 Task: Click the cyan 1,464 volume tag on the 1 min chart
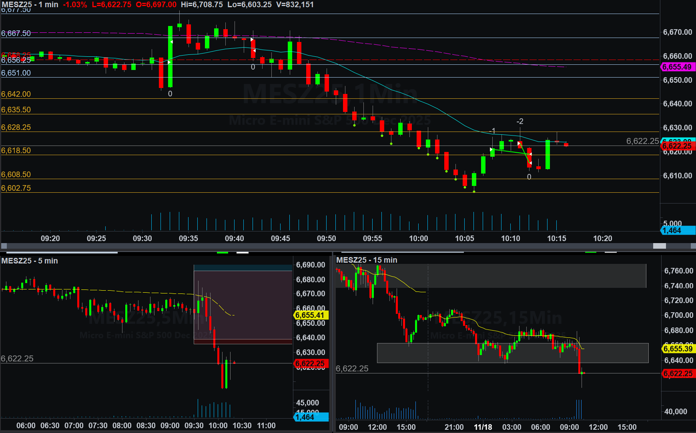[677, 230]
